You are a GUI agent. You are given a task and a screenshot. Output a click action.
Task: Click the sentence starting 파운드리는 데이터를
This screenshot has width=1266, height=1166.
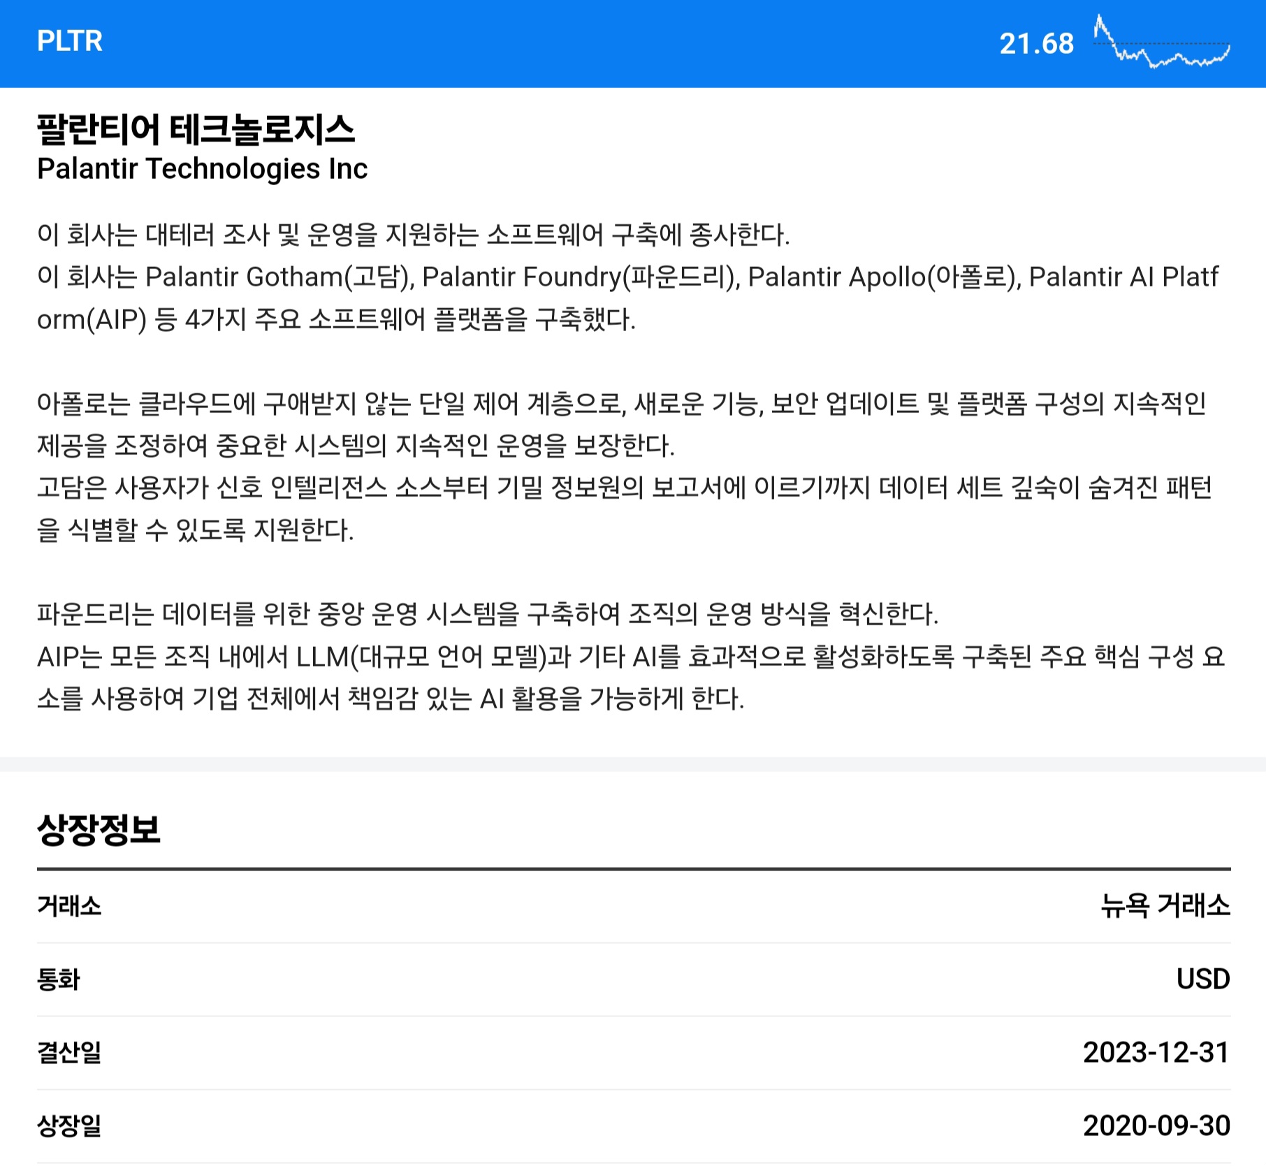tap(487, 614)
